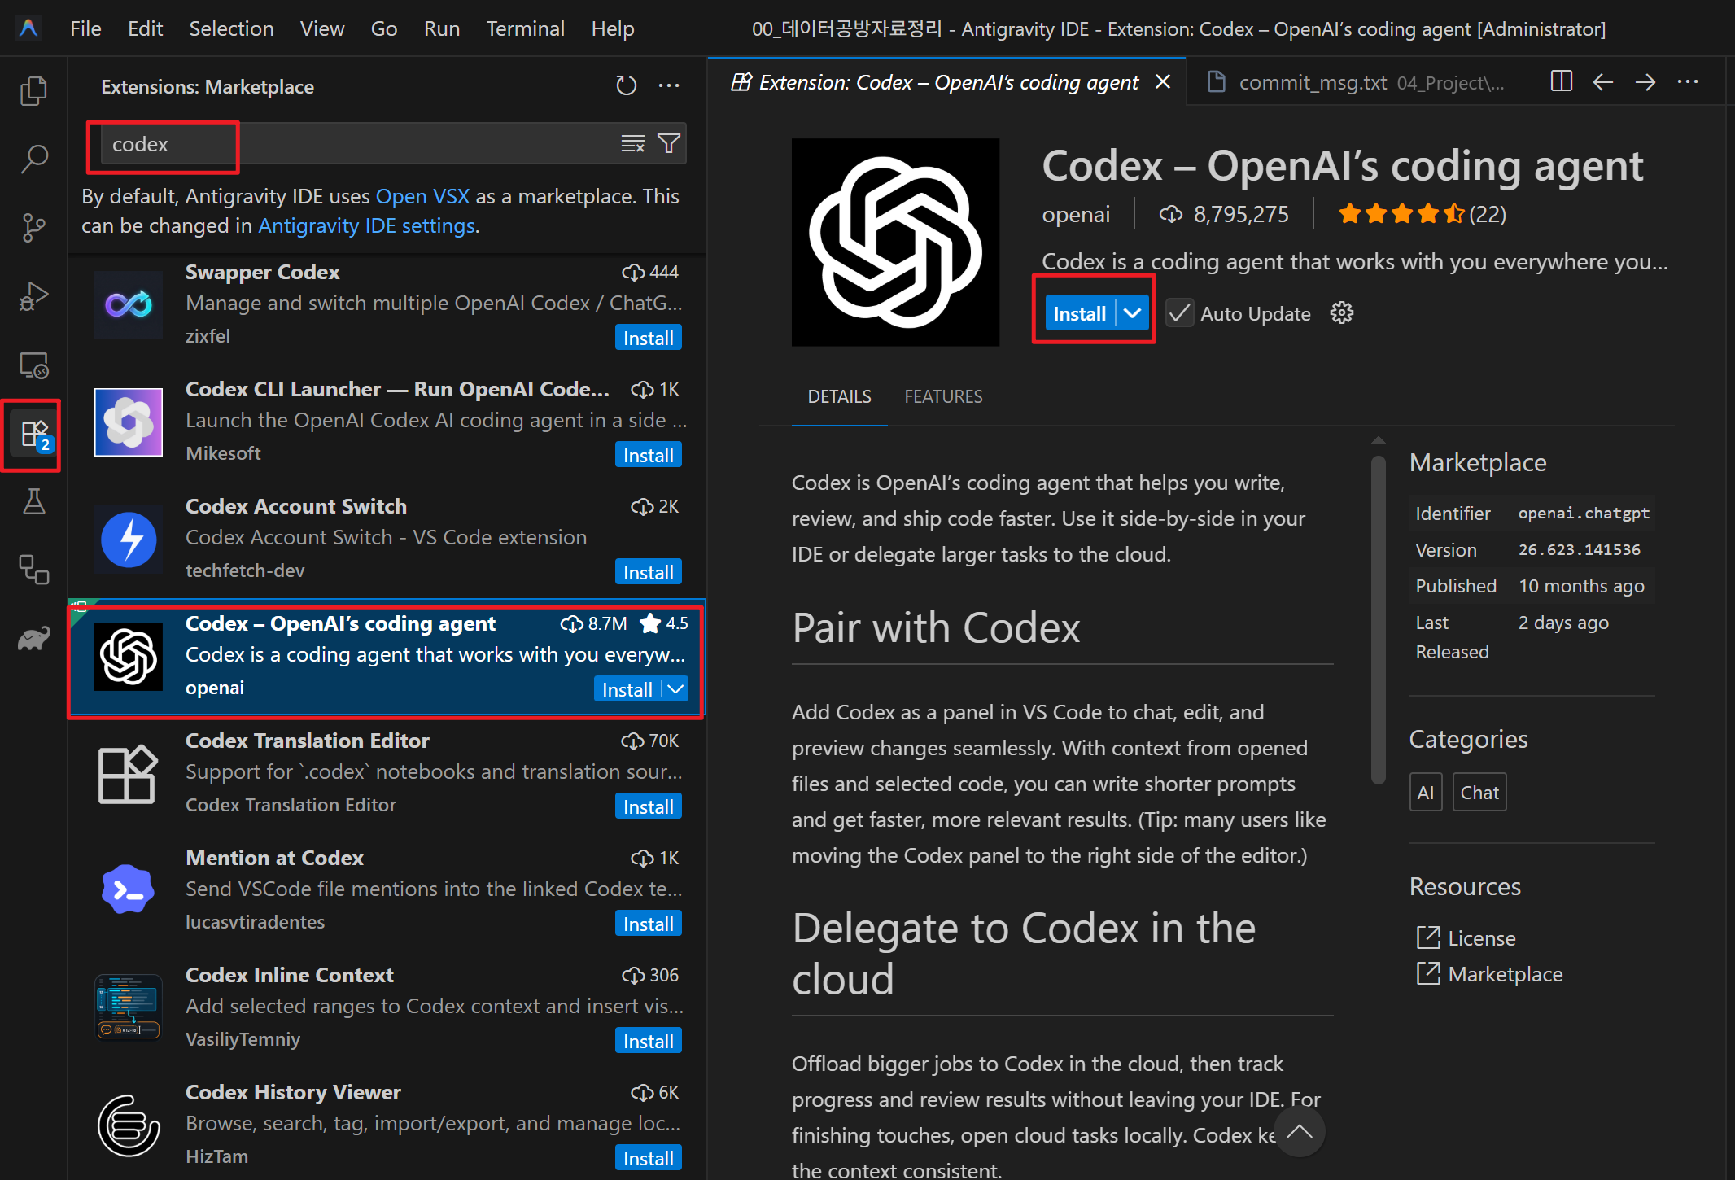Expand the Install dropdown in extension details
The image size is (1735, 1180).
tap(1133, 313)
